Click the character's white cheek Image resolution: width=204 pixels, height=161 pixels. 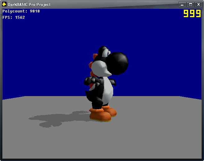click(100, 68)
